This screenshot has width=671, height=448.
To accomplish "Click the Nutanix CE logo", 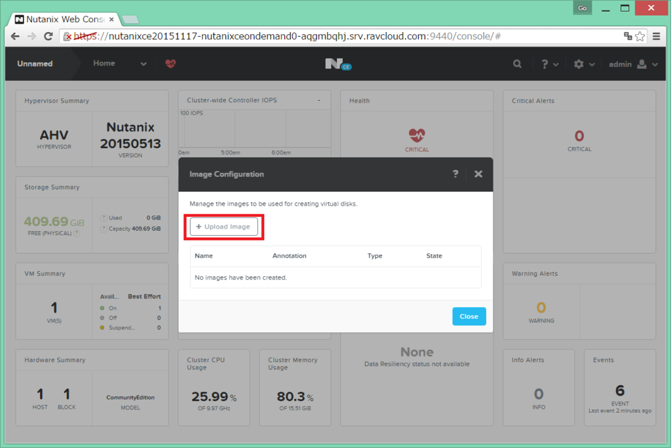I will pyautogui.click(x=338, y=64).
